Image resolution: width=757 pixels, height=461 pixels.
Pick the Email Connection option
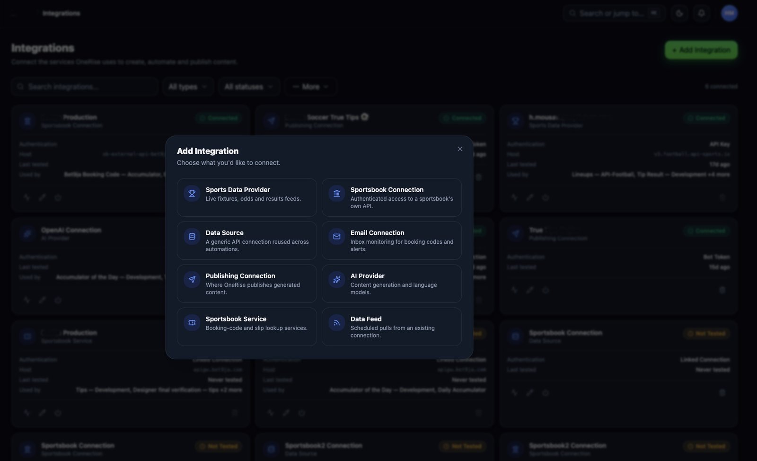(392, 240)
